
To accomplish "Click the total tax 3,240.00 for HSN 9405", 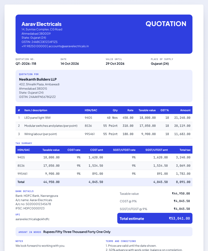I will click(183, 158).
